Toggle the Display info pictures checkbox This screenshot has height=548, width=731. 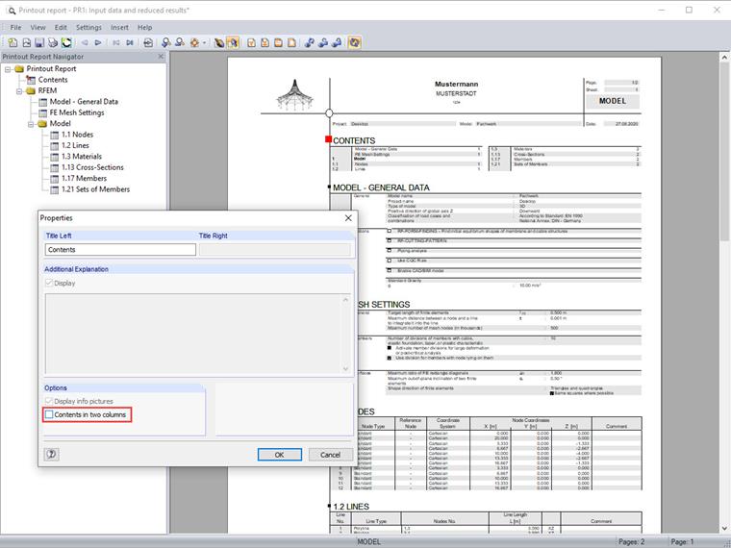(x=50, y=401)
